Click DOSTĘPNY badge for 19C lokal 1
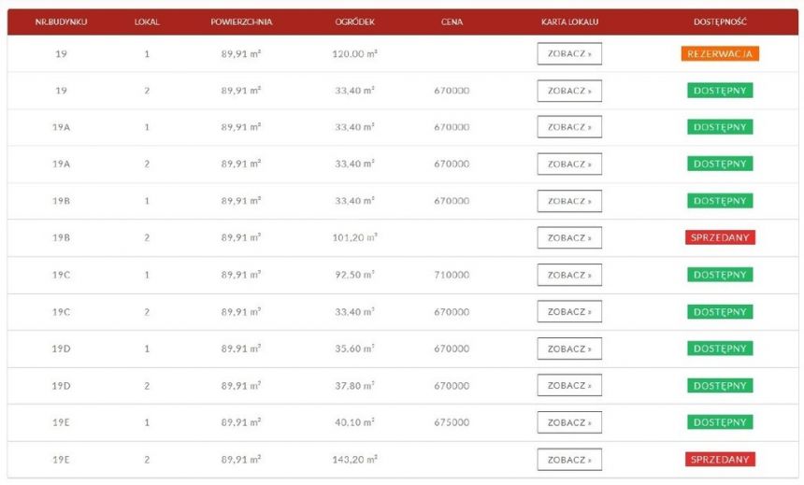Image resolution: width=804 pixels, height=485 pixels. 720,275
